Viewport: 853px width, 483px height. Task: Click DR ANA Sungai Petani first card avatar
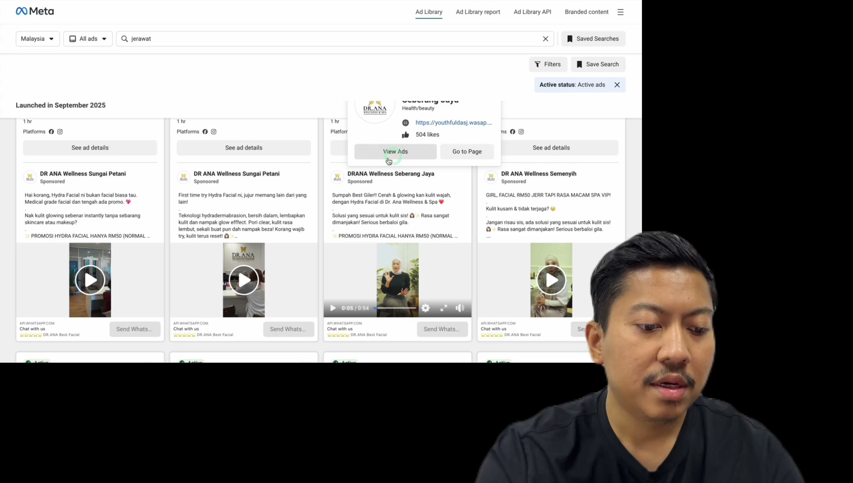pyautogui.click(x=30, y=177)
